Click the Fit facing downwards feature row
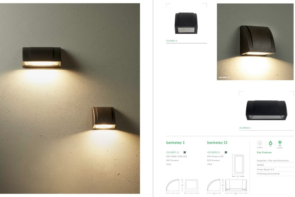This screenshot has height=197, width=295. [x=275, y=174]
